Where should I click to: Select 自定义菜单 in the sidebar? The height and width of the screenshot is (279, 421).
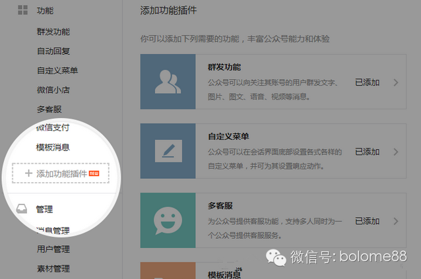click(x=57, y=71)
